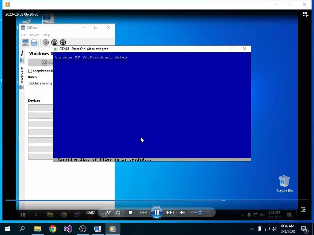Screen dimensions: 314x235
Task: Select Recycle Bin icon on recorded desktop
Action: [x=284, y=184]
